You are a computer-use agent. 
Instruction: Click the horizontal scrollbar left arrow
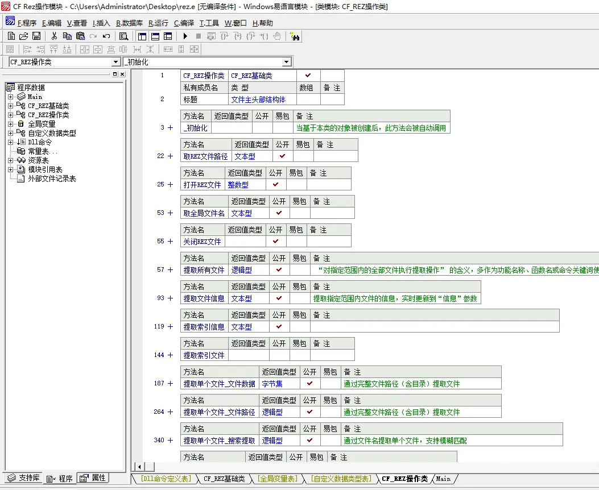click(x=138, y=467)
